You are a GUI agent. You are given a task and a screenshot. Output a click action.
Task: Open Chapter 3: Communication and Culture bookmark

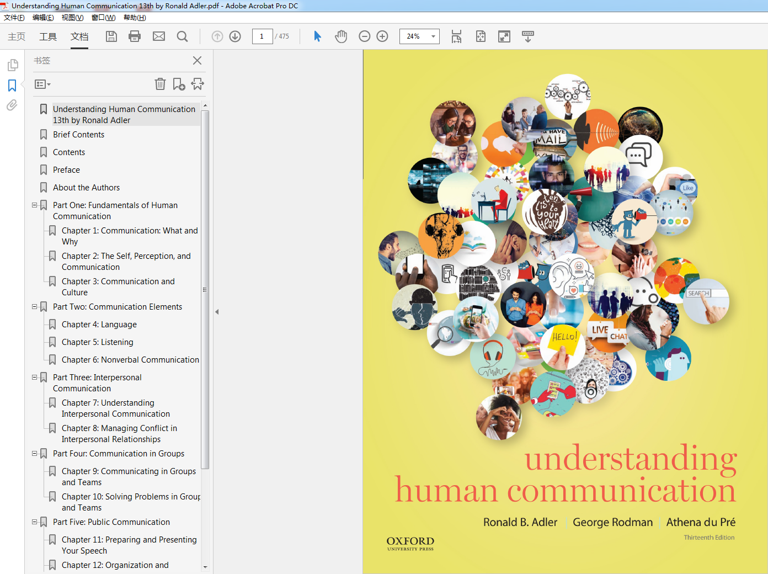[118, 287]
